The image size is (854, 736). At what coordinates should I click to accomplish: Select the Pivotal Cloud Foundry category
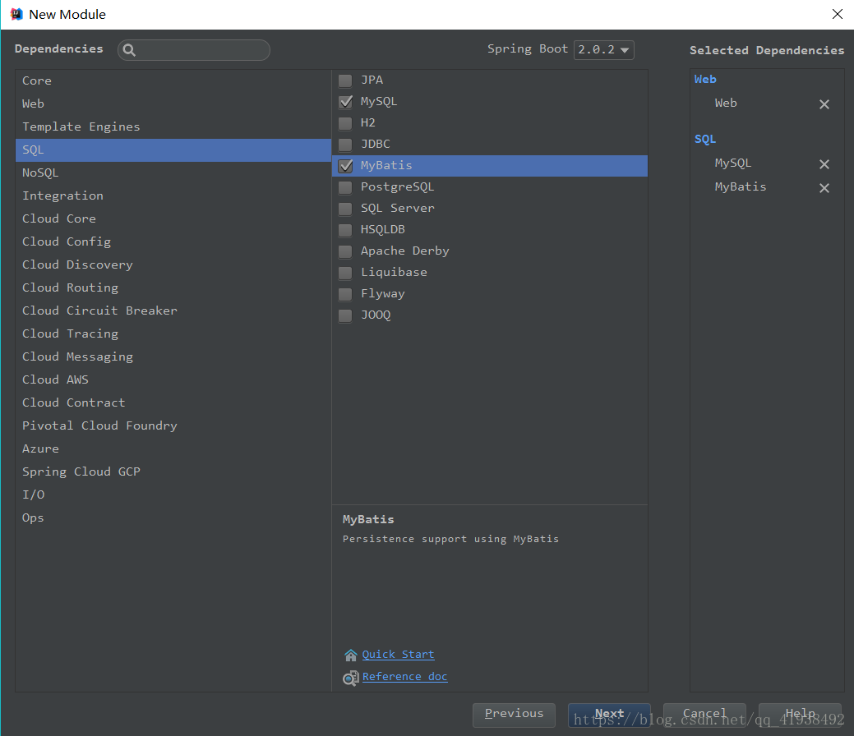click(173, 425)
